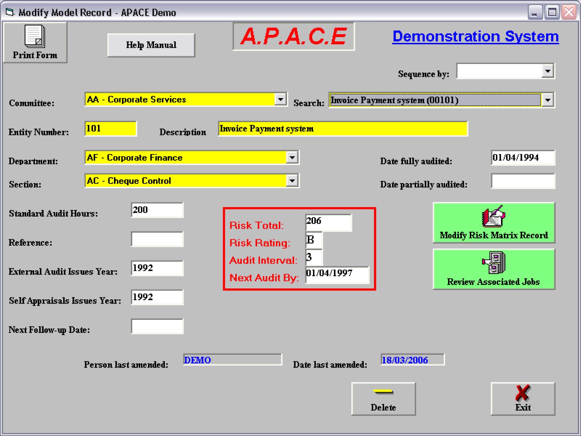Click the Date partially audited field
The width and height of the screenshot is (581, 436).
(522, 181)
